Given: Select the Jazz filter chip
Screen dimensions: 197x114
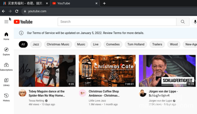Looking at the screenshot, I should point(36,44).
